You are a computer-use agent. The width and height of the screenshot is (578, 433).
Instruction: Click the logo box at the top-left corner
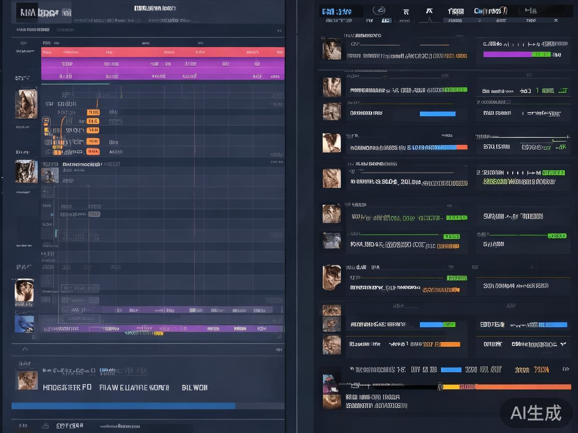(27, 13)
